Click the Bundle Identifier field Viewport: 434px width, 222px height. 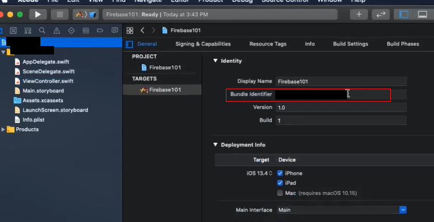[x=341, y=94]
